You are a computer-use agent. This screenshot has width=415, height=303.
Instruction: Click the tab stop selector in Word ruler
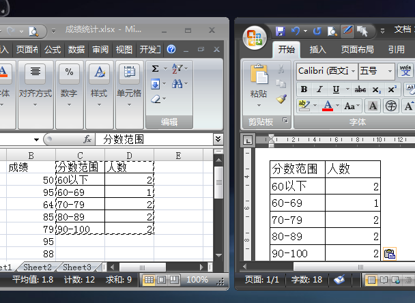[x=248, y=140]
